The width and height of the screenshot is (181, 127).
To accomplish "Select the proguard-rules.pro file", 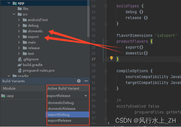I will [39, 71].
